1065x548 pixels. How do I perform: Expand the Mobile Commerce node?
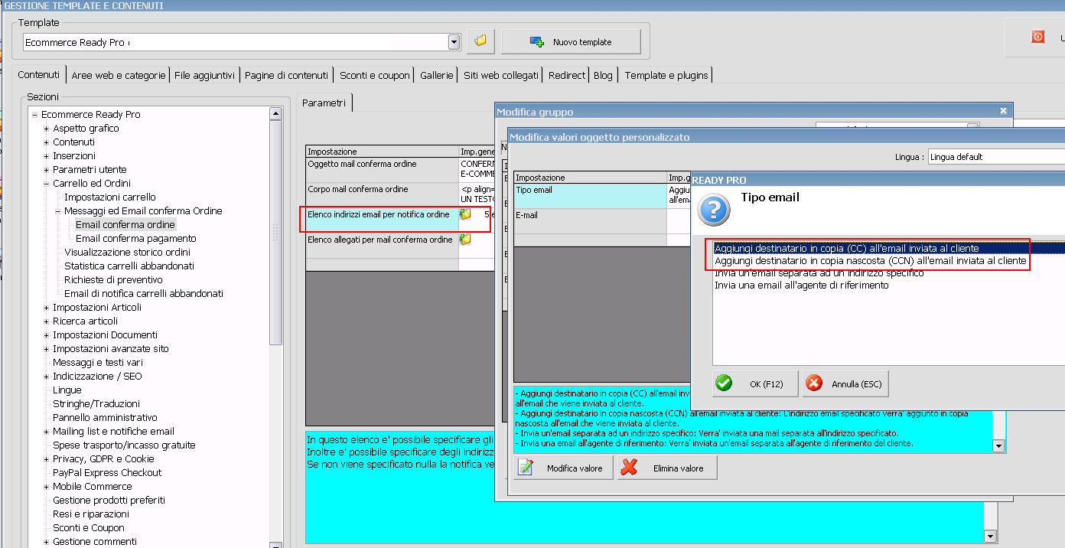click(47, 487)
